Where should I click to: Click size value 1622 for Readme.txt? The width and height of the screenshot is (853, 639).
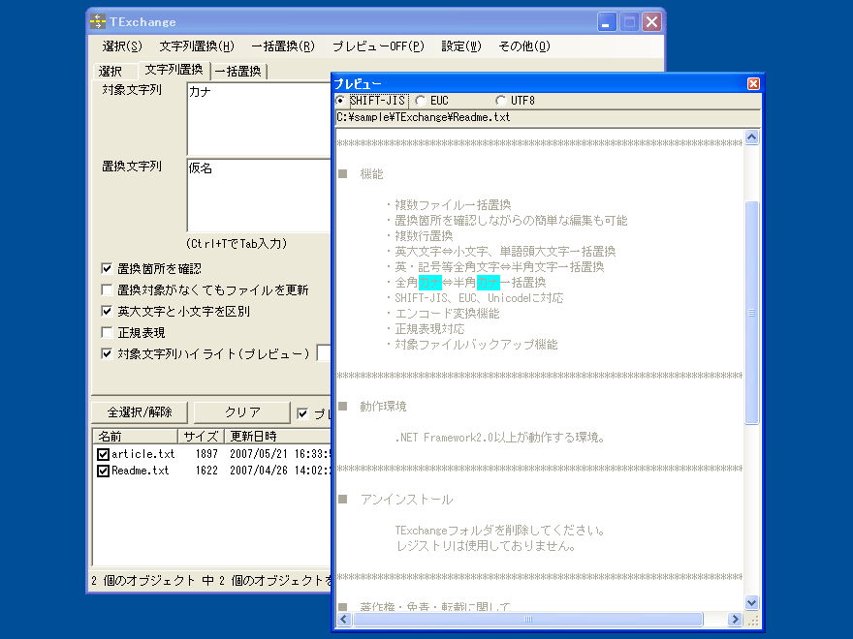pos(206,471)
